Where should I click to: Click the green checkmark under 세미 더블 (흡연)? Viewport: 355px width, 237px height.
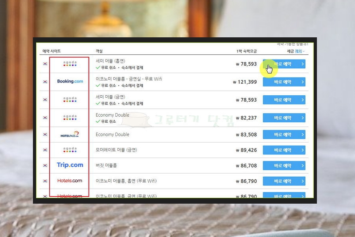tap(98, 67)
